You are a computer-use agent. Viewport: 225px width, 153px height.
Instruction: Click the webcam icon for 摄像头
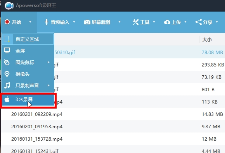(x=7, y=74)
